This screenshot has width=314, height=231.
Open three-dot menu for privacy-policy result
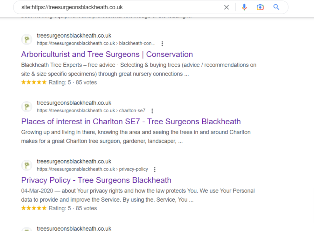[x=155, y=170]
